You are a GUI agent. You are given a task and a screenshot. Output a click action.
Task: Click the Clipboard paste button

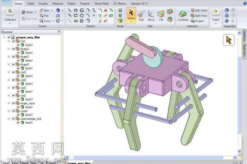click(x=10, y=12)
